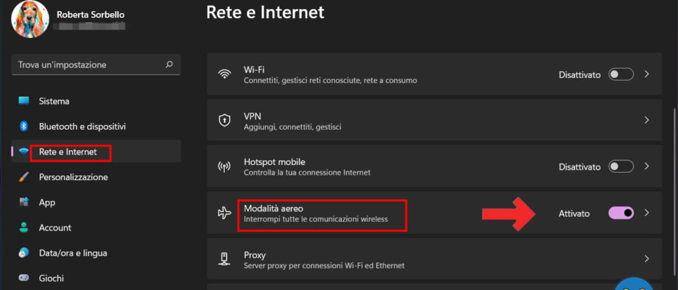The height and width of the screenshot is (290, 678).
Task: Expand Wi-Fi options with the chevron arrow
Action: click(x=647, y=75)
